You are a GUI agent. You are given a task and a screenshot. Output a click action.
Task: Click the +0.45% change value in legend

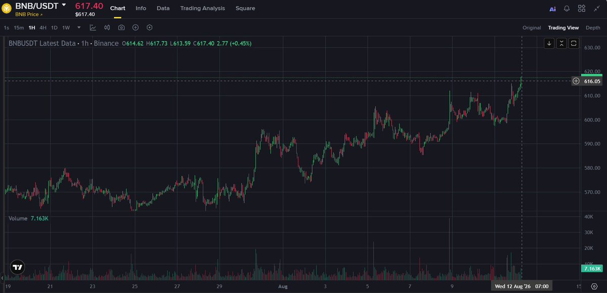click(240, 44)
